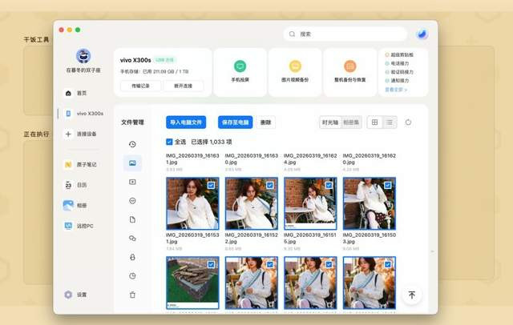Deselect the first photo IMG_20260319_161631.jpg checkbox

click(211, 185)
